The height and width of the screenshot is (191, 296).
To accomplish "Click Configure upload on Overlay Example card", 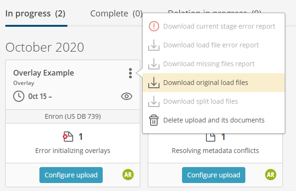I will click(x=71, y=175).
